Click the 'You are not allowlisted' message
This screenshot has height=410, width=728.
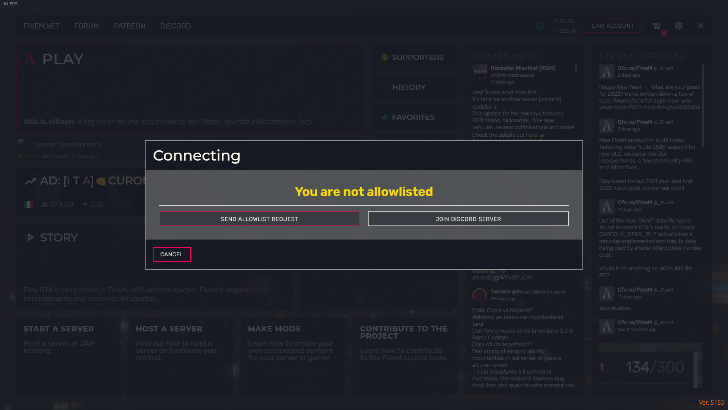coord(364,192)
